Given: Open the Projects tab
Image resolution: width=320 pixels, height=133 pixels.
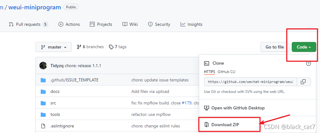Looking at the screenshot, I should point(101,24).
